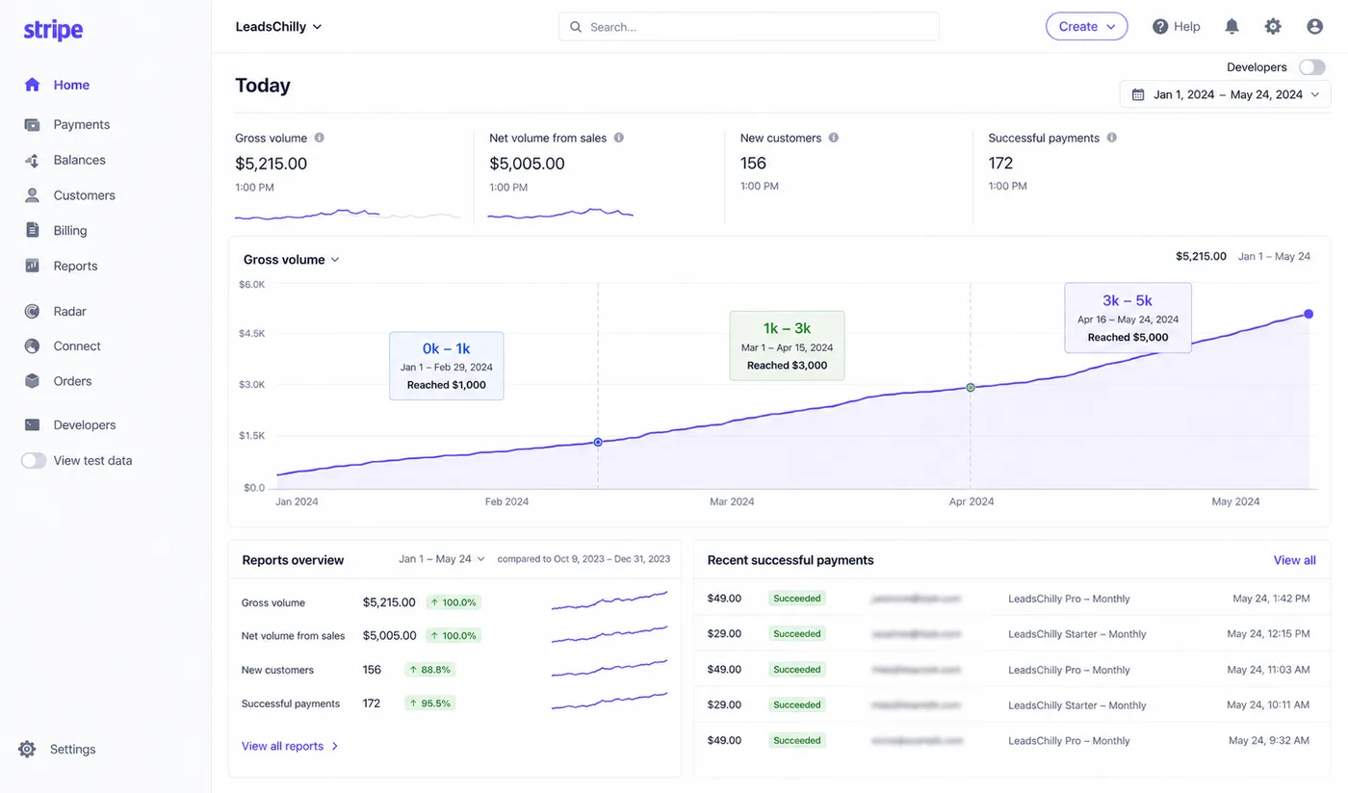Click the Customers person icon in sidebar
Viewport: 1348px width, 793px height.
33,195
